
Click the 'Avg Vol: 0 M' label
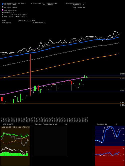coord(78,5)
